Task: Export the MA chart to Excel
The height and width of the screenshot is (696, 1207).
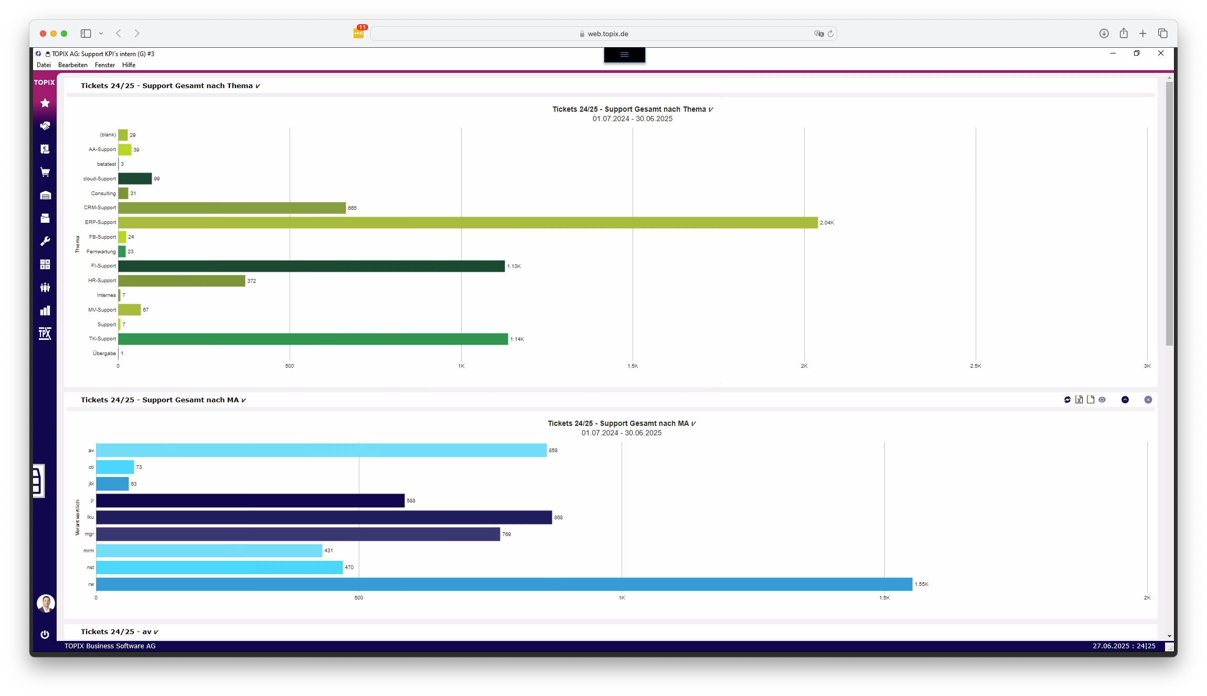Action: (1079, 400)
